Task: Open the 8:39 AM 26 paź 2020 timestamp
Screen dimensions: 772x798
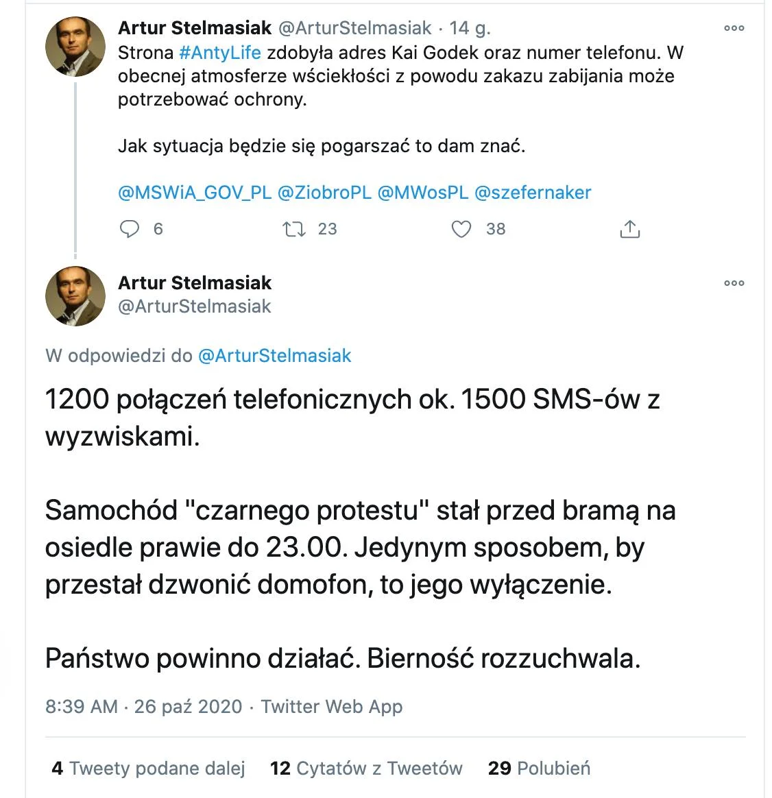Action: [144, 707]
